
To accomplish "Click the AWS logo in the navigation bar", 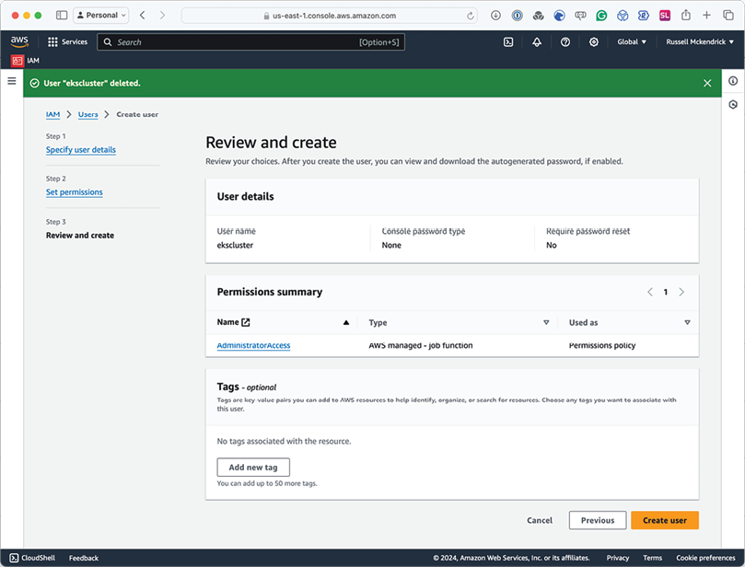I will [18, 41].
